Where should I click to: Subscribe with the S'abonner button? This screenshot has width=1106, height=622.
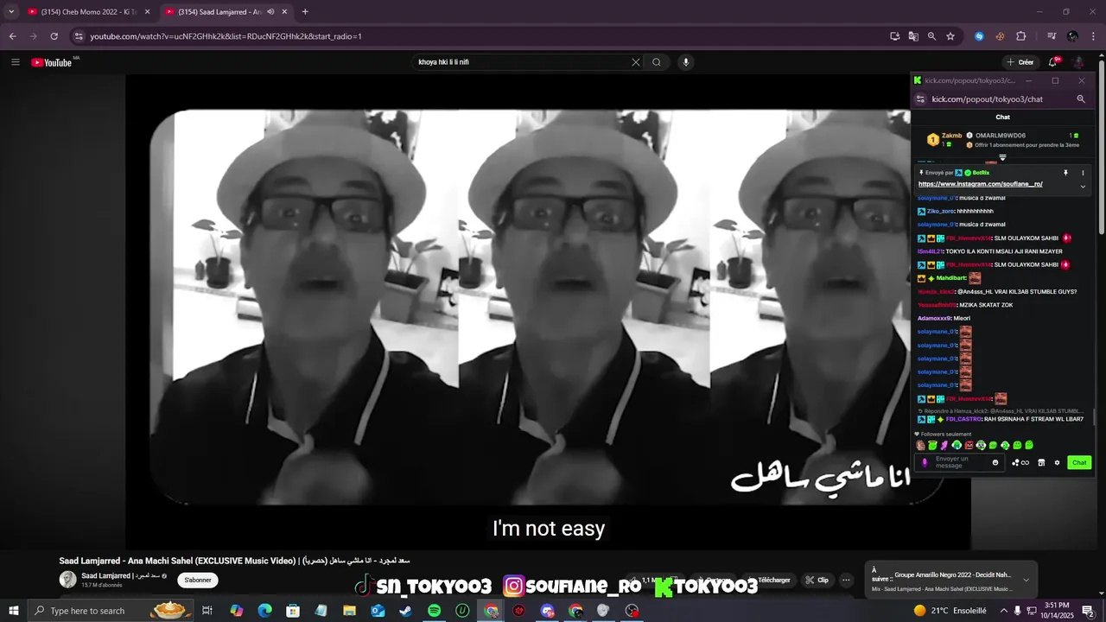[x=198, y=581]
